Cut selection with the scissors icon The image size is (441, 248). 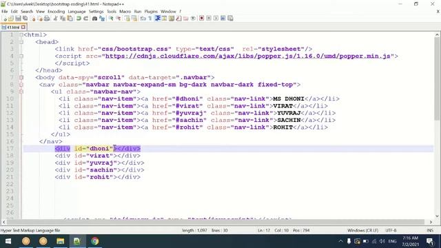[55, 19]
